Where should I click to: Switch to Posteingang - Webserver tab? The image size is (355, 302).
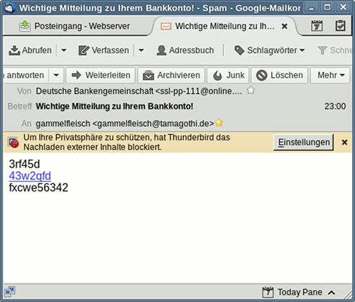coord(75,26)
